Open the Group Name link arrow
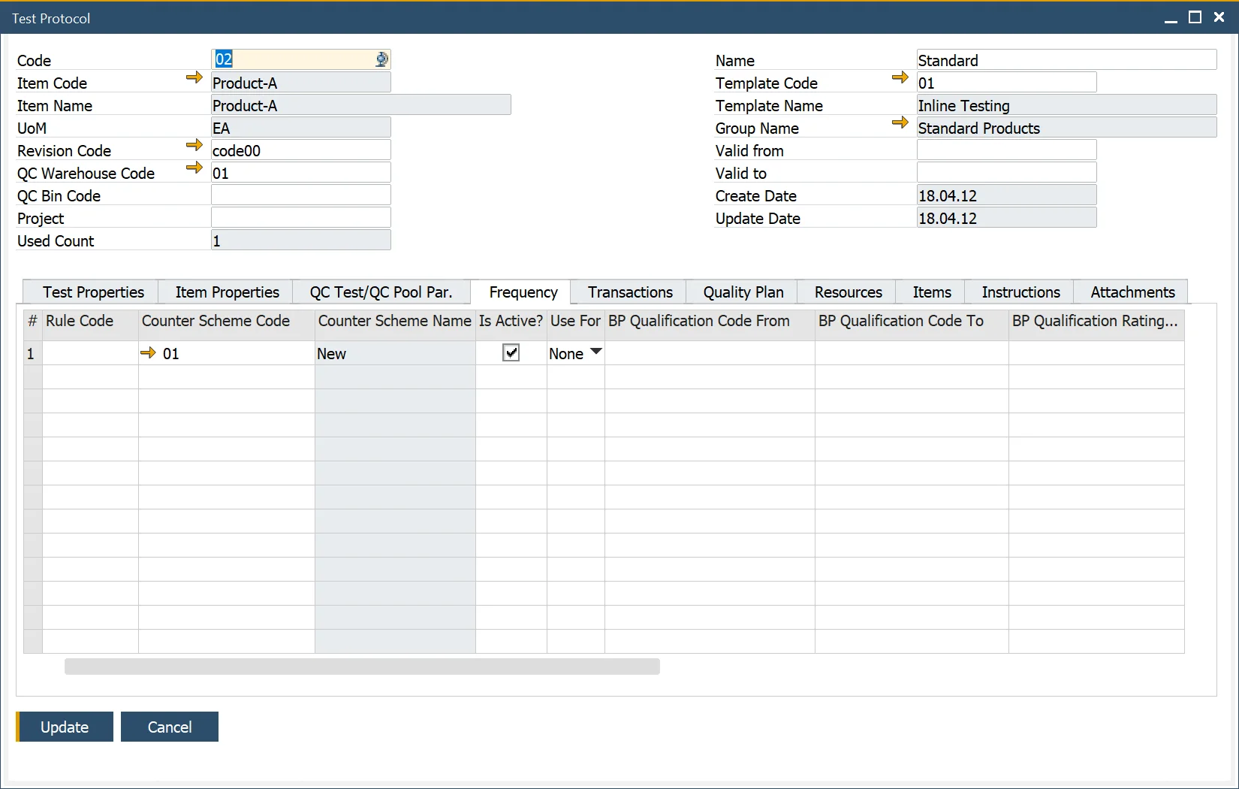 [x=900, y=122]
